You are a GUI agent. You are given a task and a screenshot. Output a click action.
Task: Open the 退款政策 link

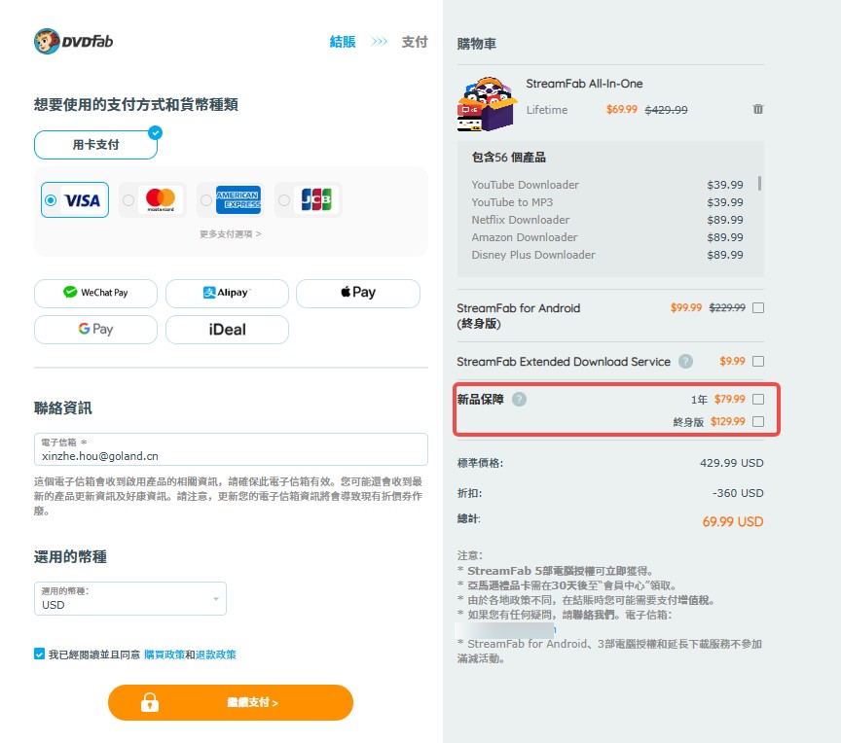(x=216, y=655)
